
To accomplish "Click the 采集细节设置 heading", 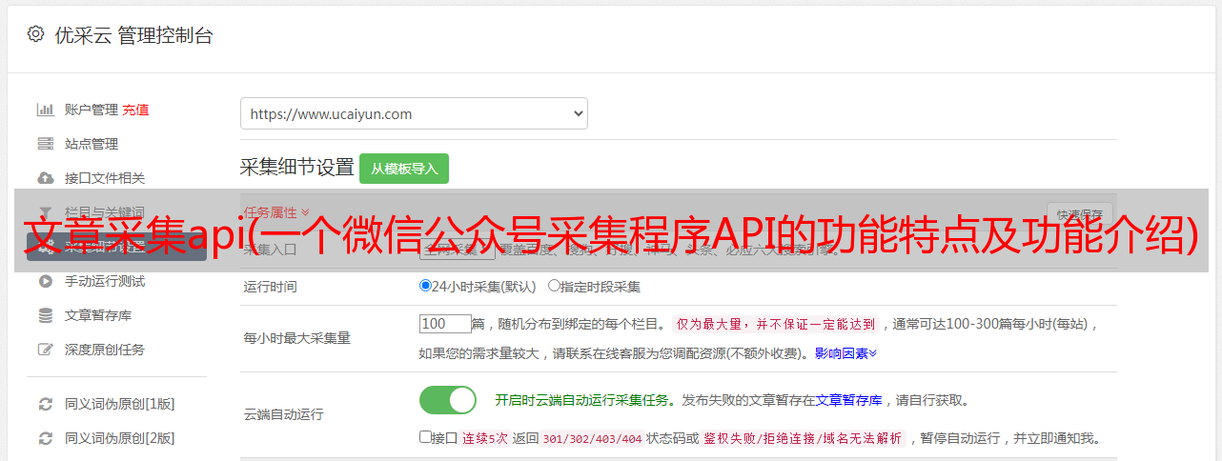I will [x=297, y=168].
